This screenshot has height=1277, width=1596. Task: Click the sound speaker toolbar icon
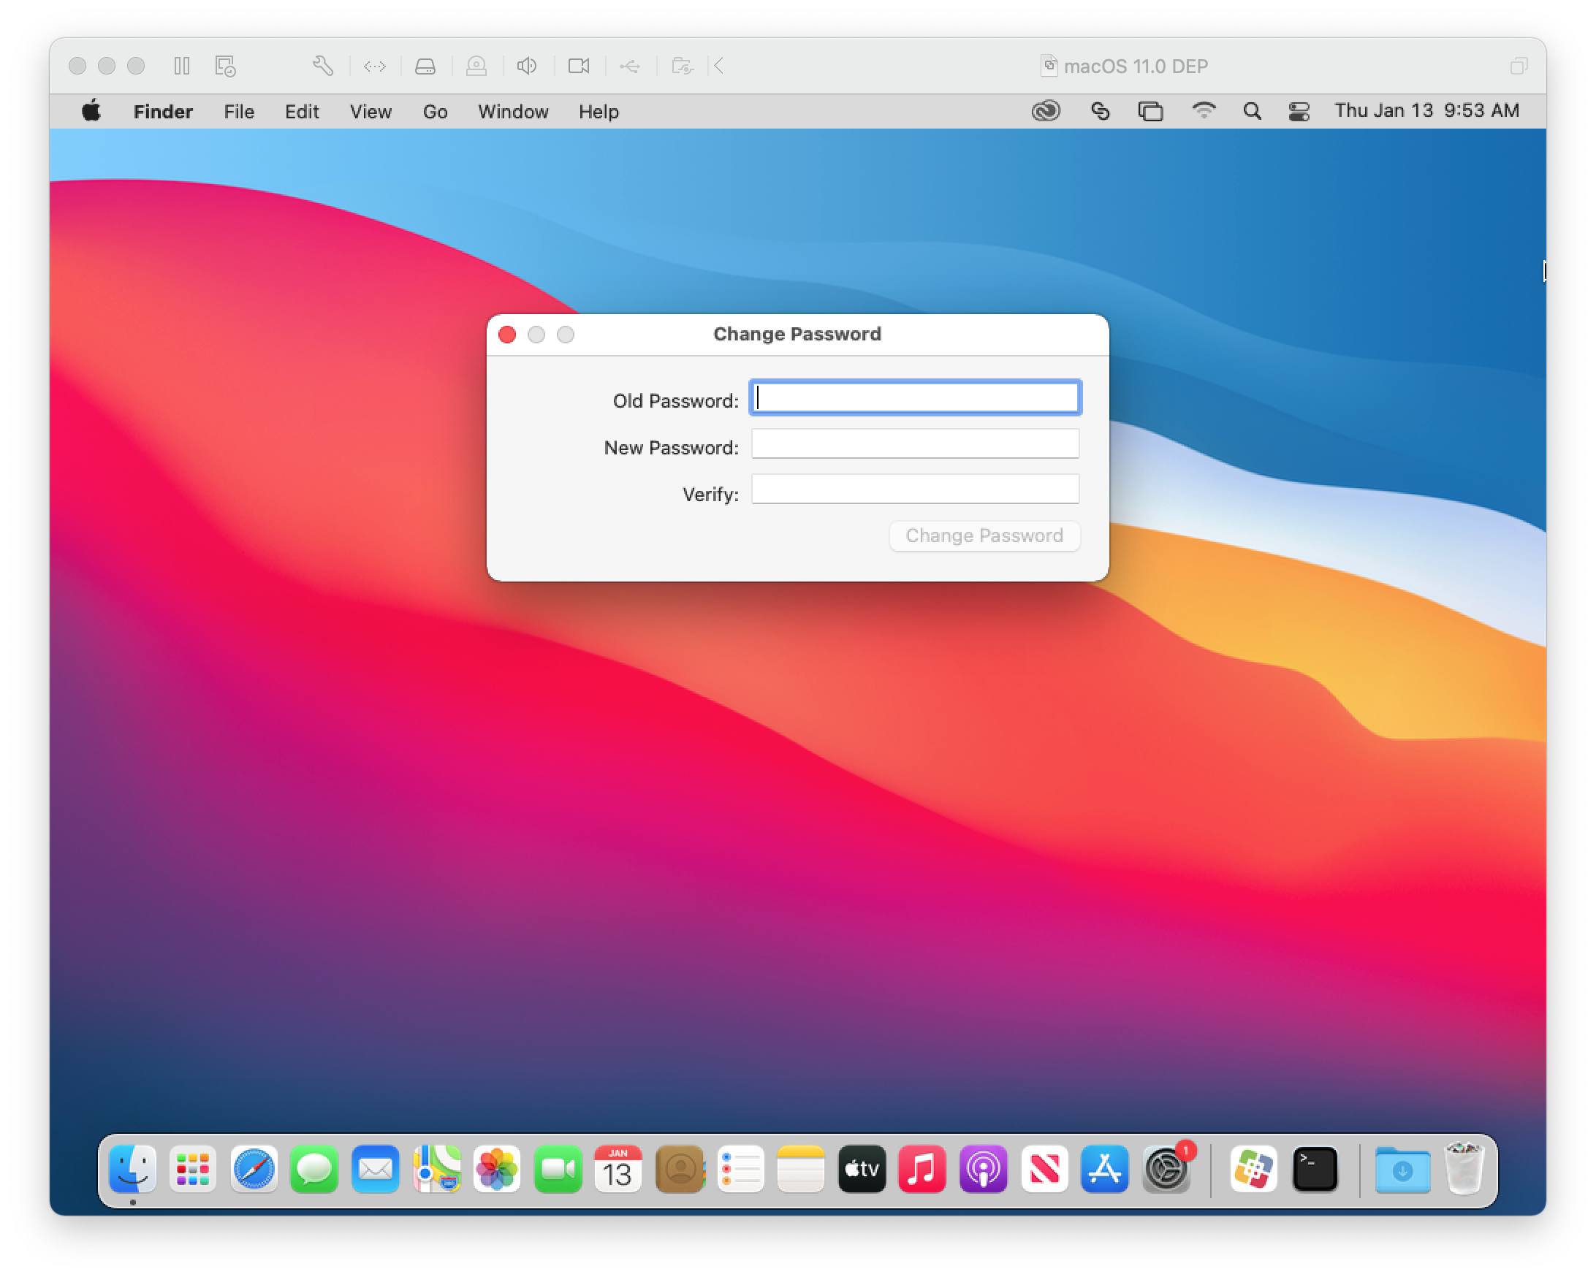coord(526,66)
